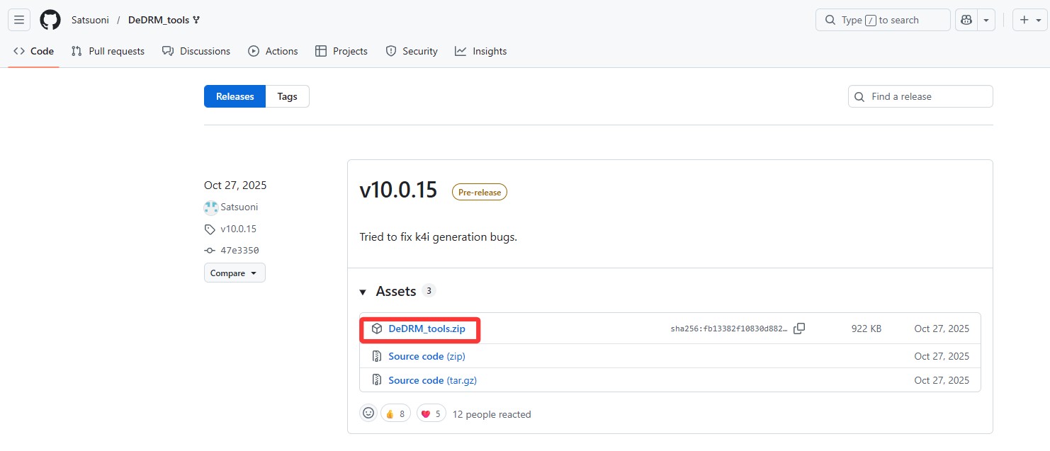Open the Pull requests tab
Screen dimensions: 1050x451
[x=108, y=51]
